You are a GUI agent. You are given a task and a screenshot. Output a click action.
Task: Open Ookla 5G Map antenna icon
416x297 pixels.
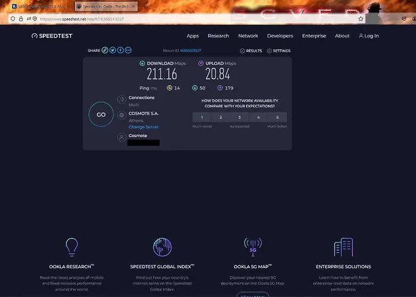[253, 247]
